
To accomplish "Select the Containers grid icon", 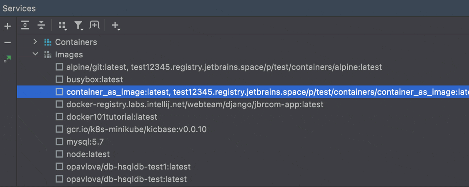I will tap(48, 42).
